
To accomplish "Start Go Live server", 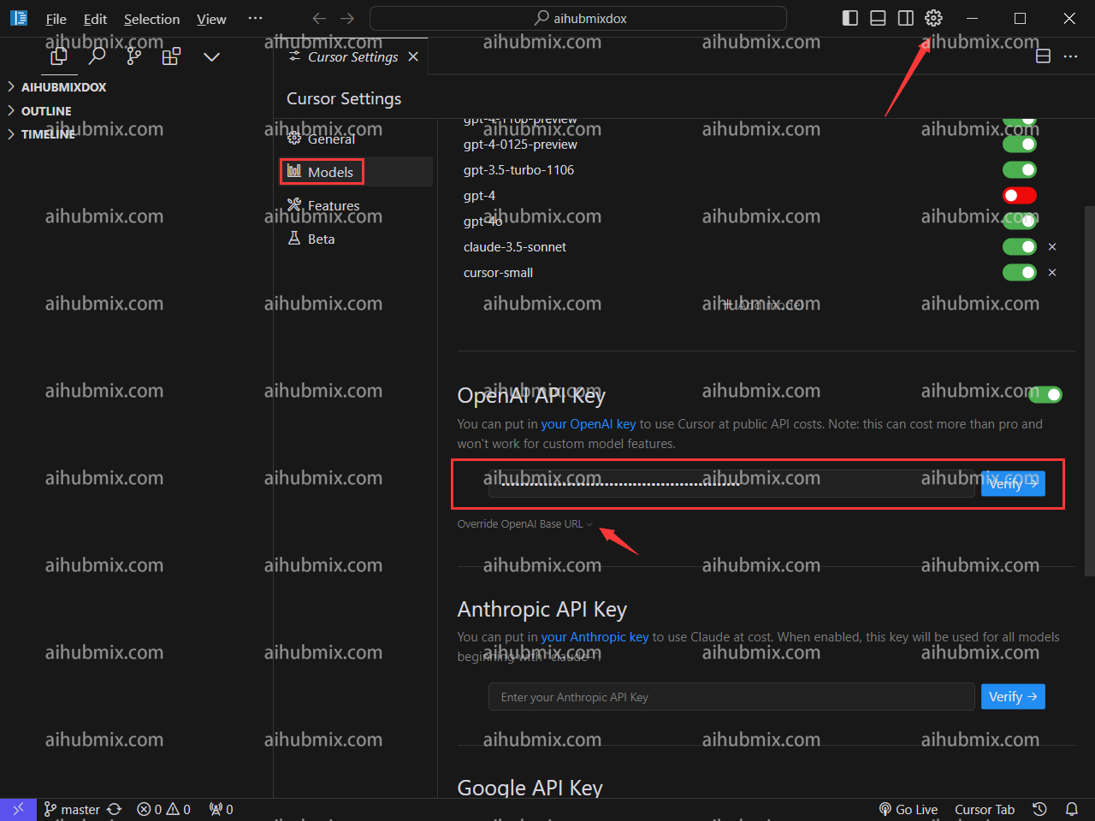I will [x=909, y=809].
